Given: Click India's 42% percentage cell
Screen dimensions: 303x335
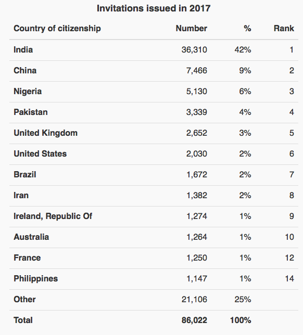Looking at the screenshot, I should coord(243,50).
